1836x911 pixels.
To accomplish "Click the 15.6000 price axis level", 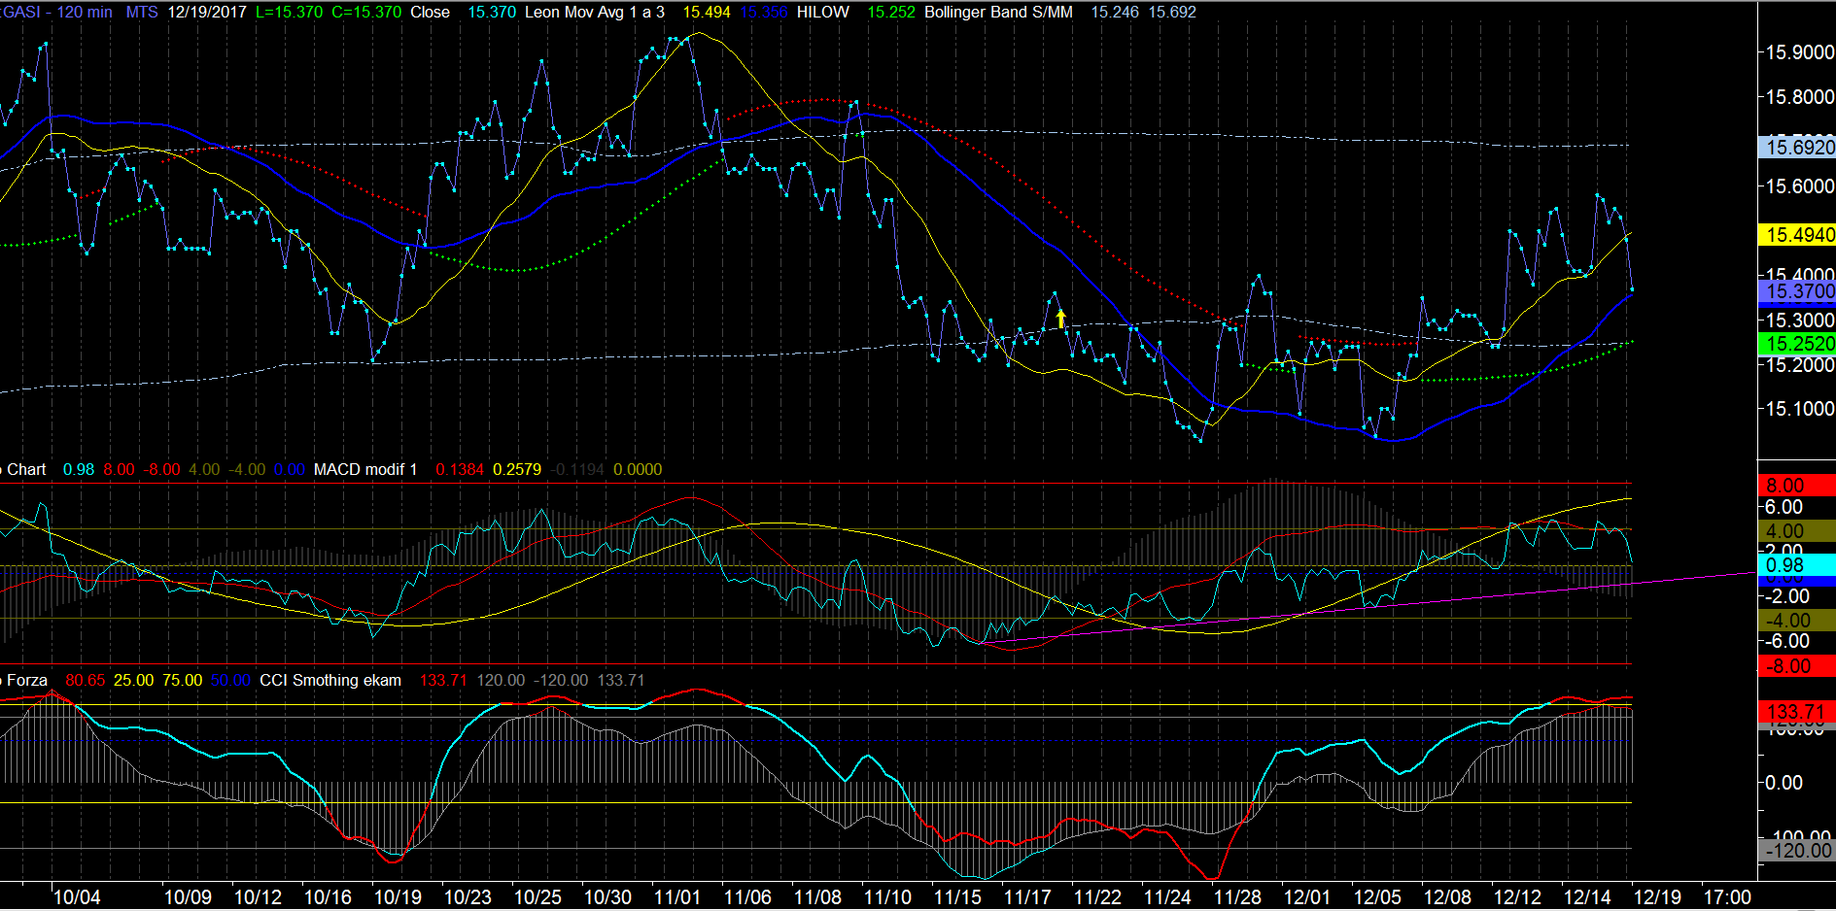I will pos(1800,186).
